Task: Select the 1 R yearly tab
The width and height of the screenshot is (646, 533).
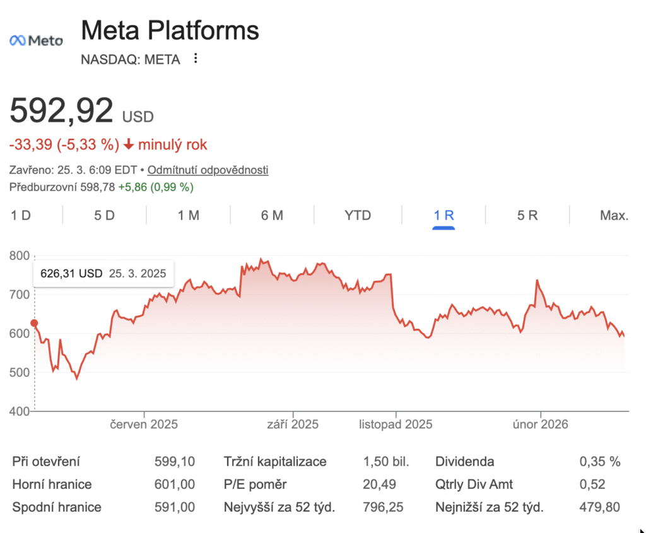Action: point(443,215)
